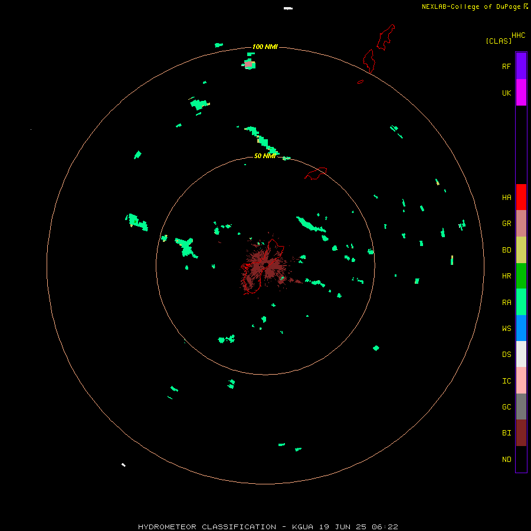Click the 100 NMI range ring label
The image size is (531, 531).
265,47
